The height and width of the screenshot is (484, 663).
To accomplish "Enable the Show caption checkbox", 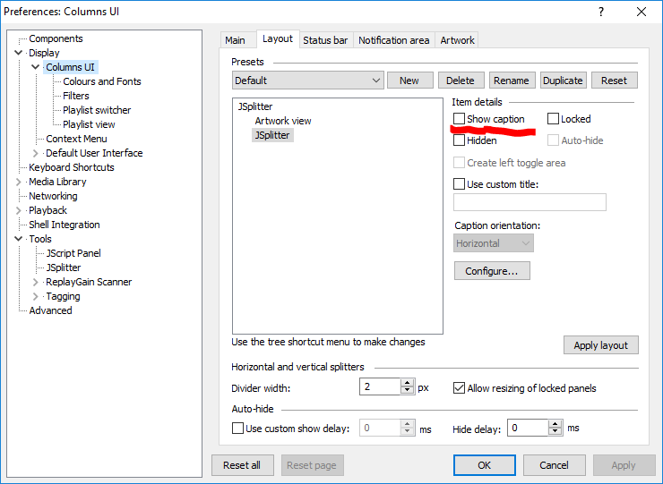I will (x=460, y=119).
